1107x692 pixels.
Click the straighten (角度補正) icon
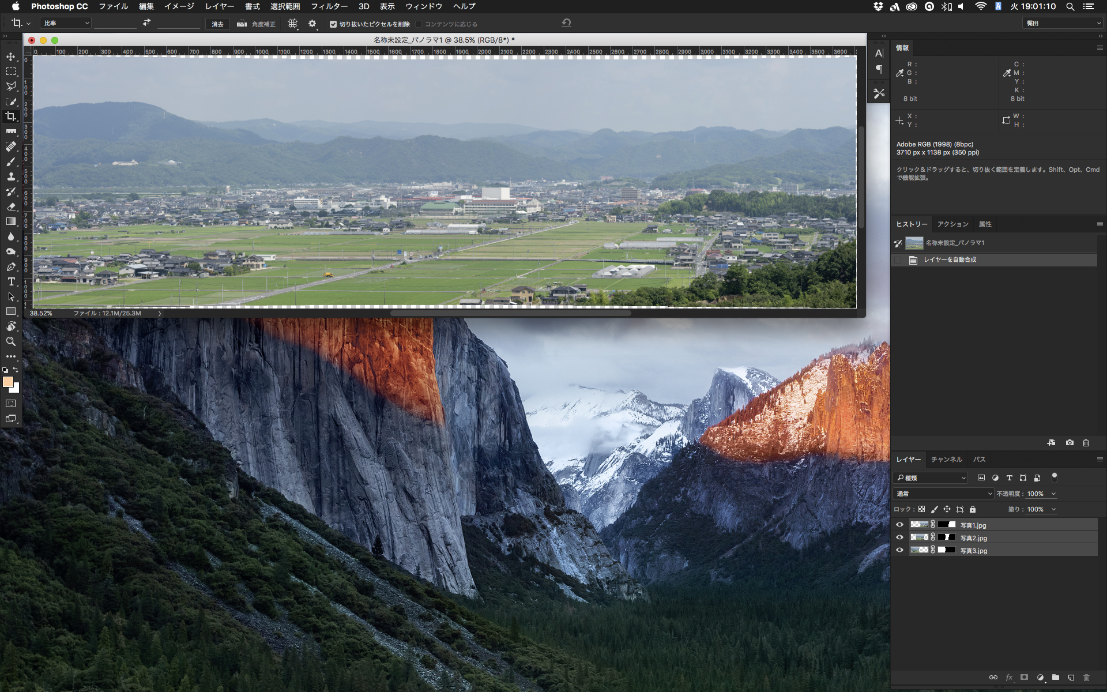click(x=242, y=24)
